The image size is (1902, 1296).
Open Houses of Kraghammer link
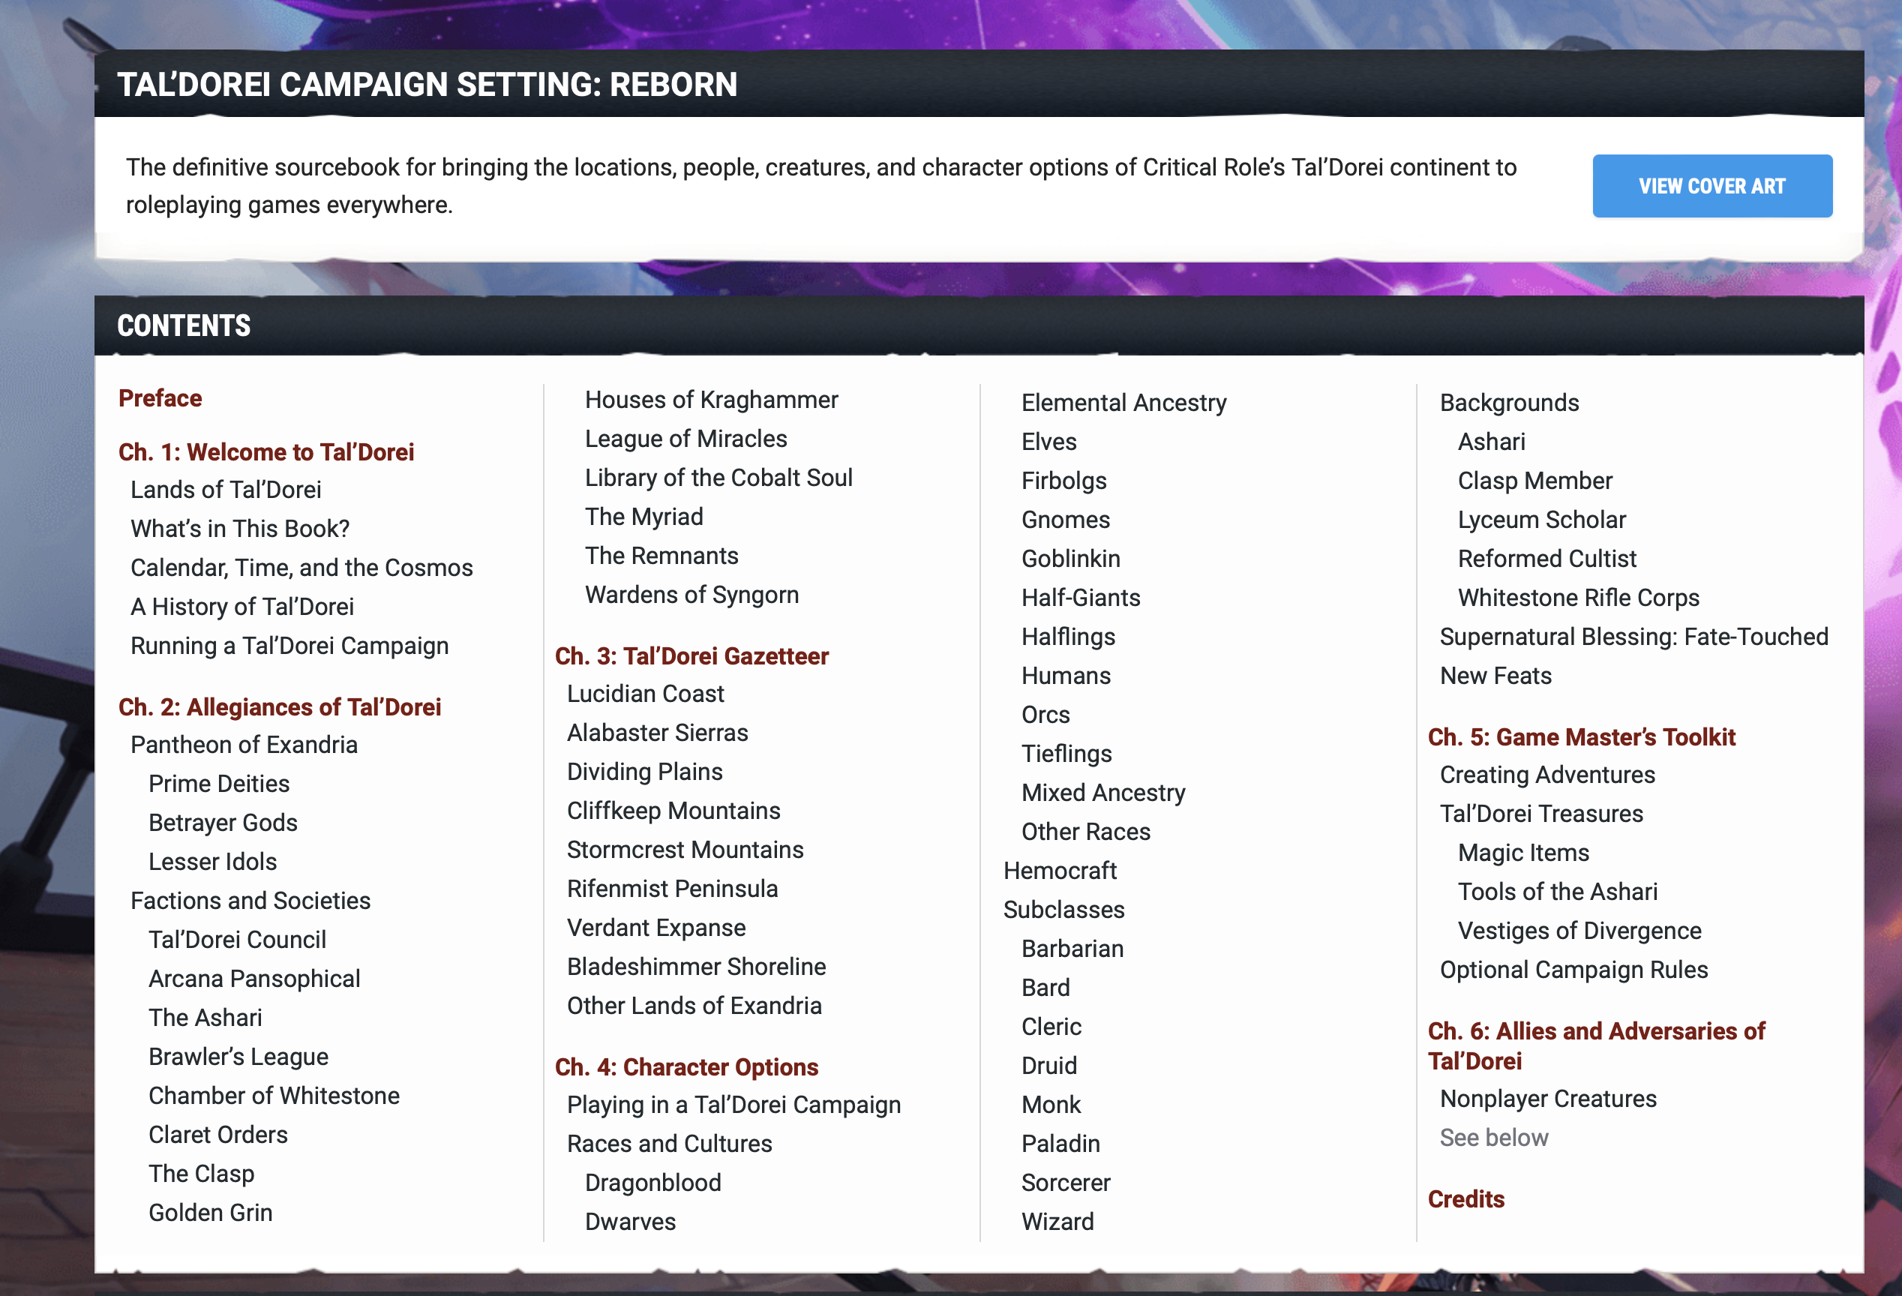[711, 399]
